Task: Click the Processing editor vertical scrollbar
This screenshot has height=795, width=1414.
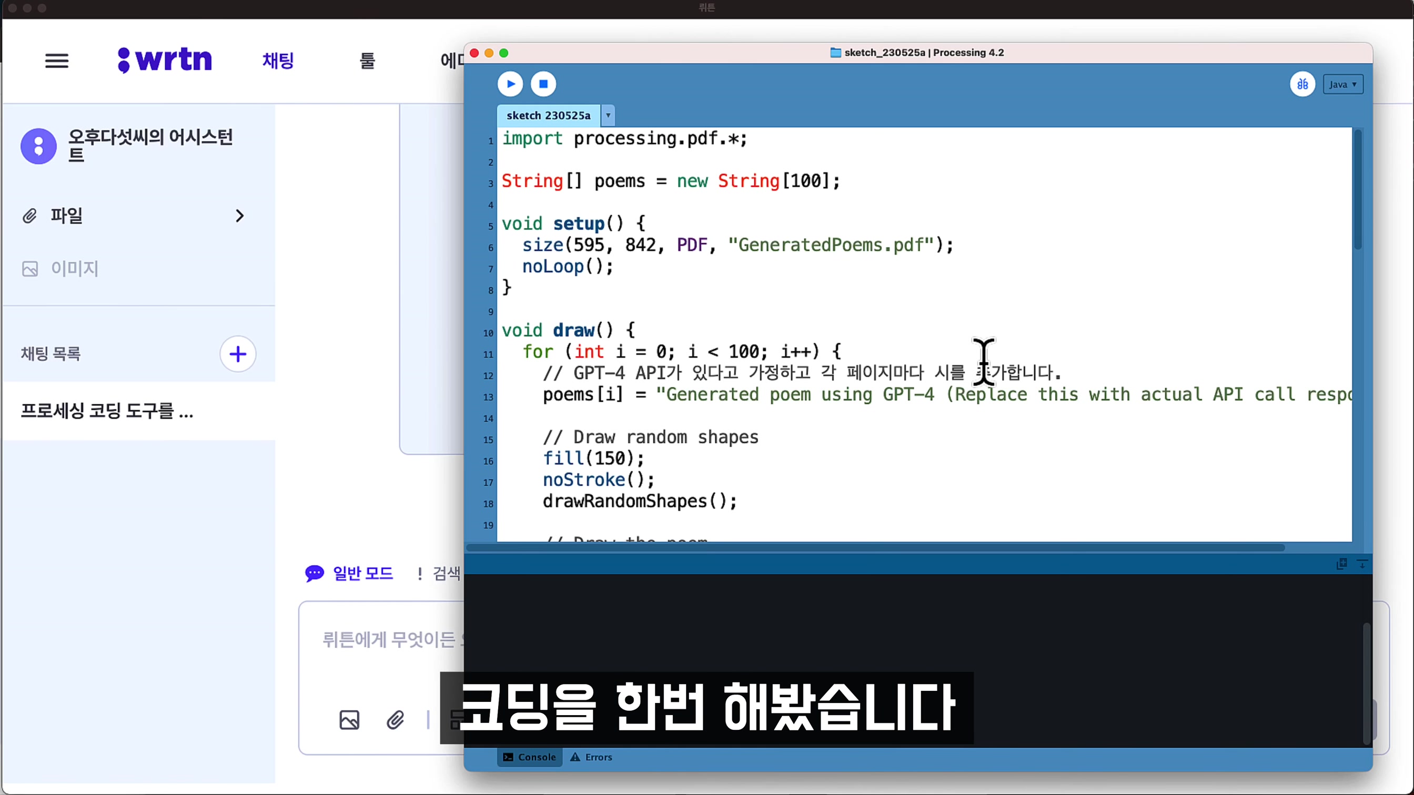Action: pos(1358,189)
